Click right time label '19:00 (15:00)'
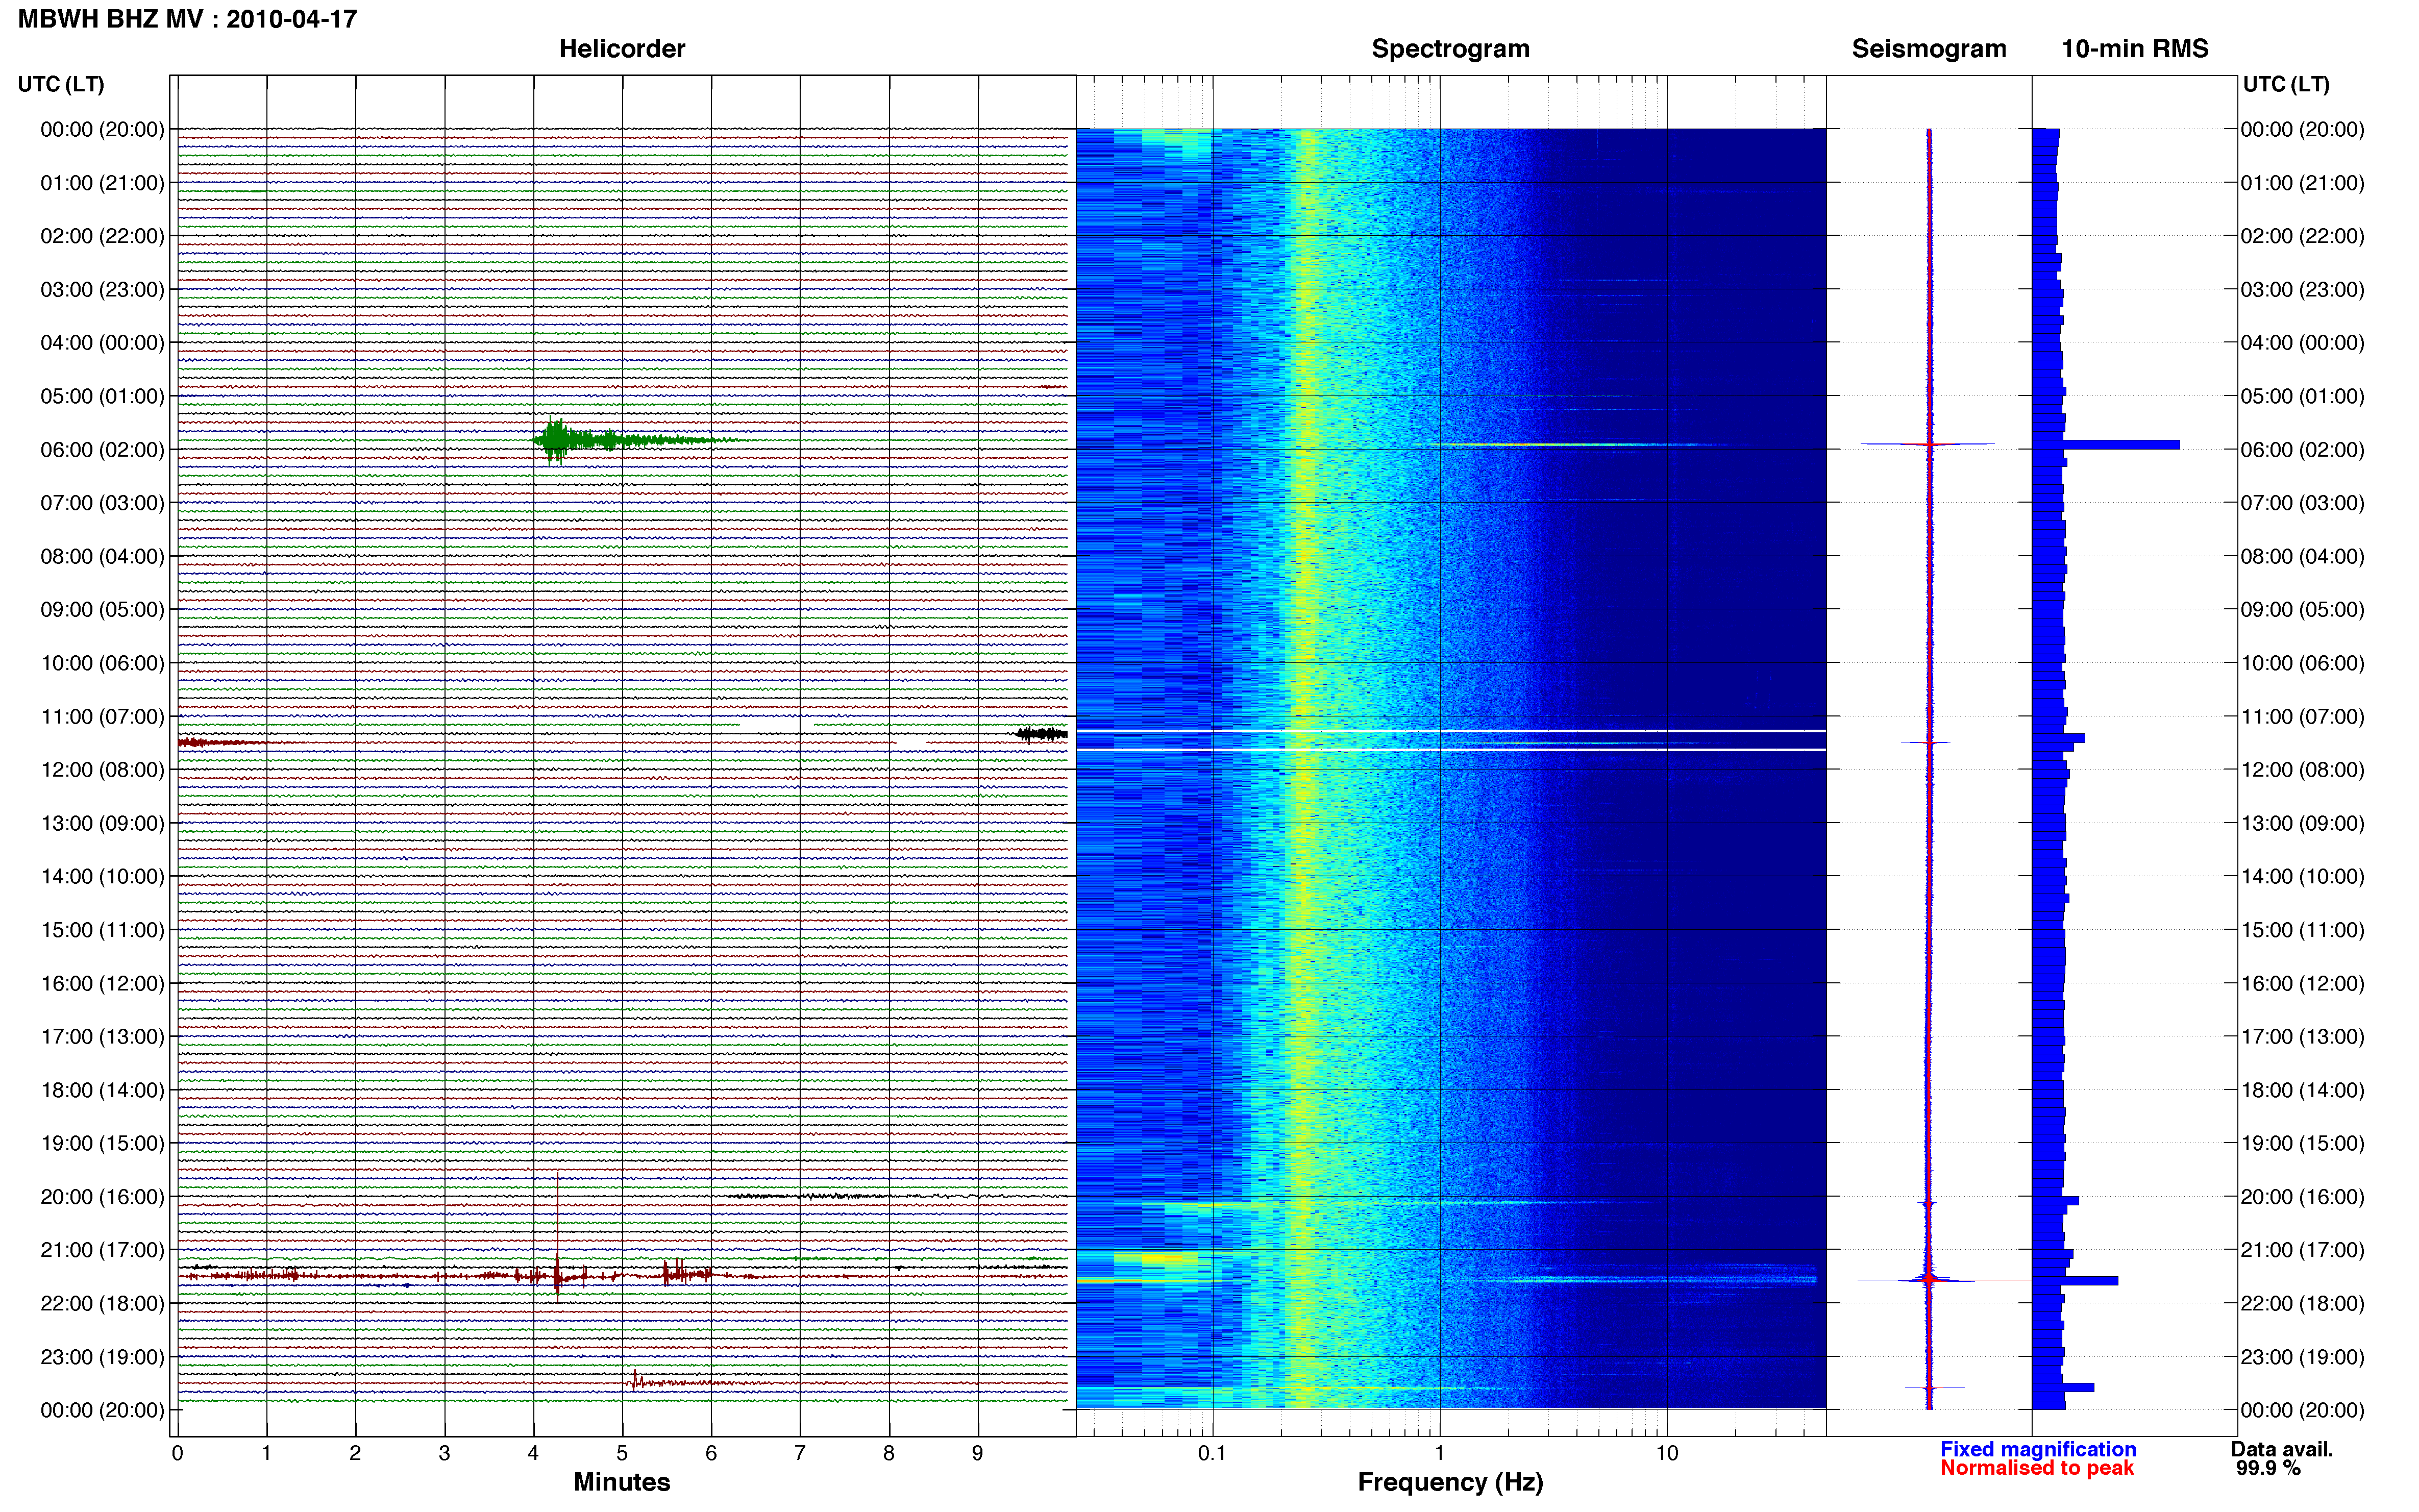The height and width of the screenshot is (1512, 2419). coord(2303,1143)
